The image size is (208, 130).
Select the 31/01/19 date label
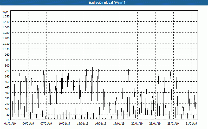point(191,124)
